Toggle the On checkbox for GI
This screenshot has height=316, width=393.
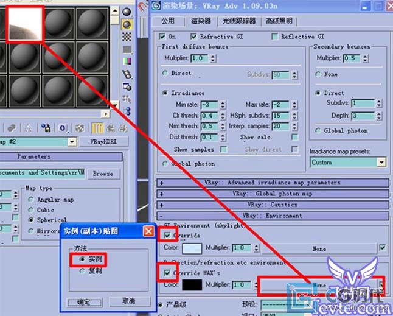pyautogui.click(x=162, y=37)
